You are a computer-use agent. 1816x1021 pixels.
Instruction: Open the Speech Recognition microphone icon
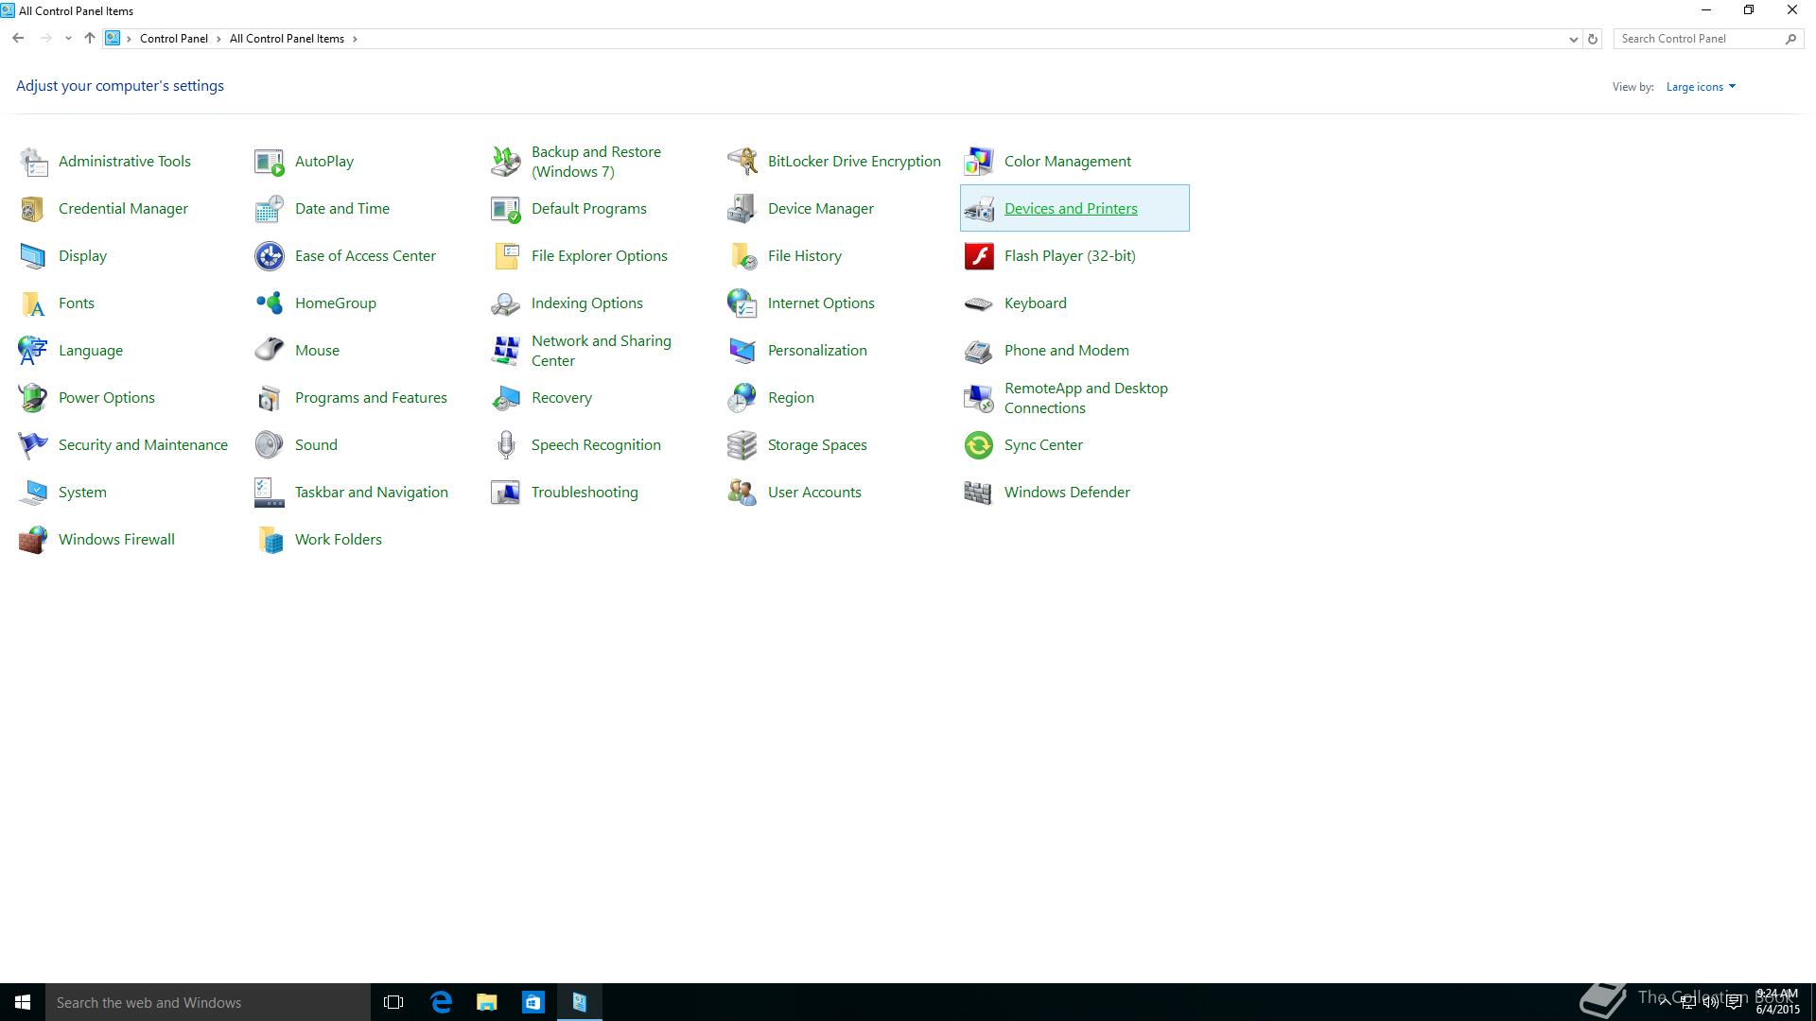coord(506,445)
